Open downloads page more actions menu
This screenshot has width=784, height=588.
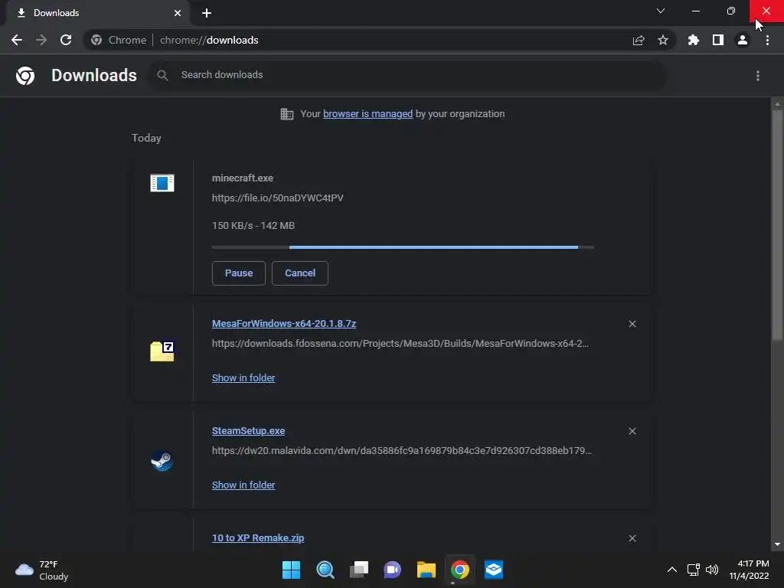758,76
